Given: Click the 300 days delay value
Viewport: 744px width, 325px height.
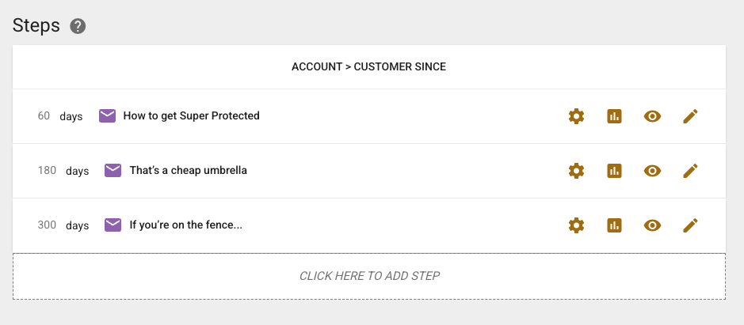Looking at the screenshot, I should (47, 225).
